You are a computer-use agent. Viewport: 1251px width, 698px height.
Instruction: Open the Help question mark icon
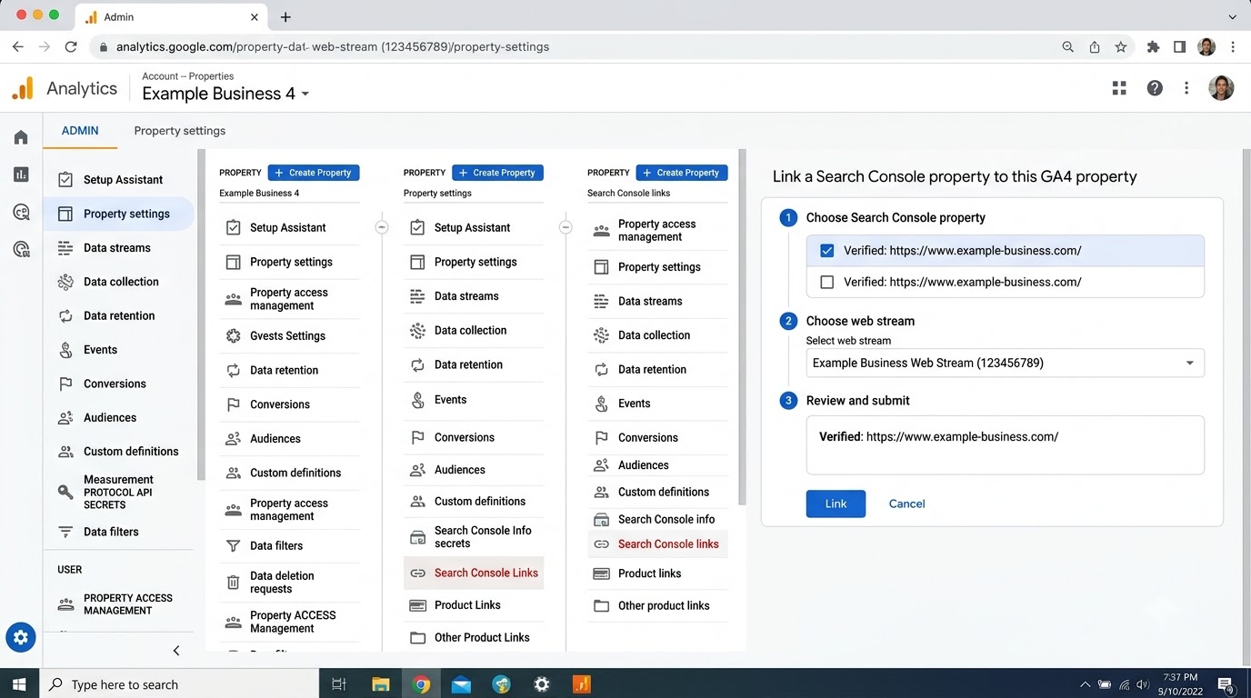(x=1155, y=88)
